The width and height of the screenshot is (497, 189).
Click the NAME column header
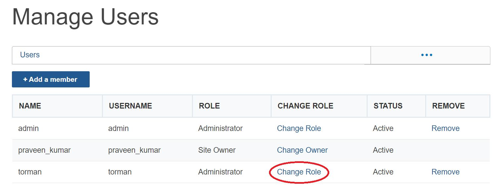tap(30, 106)
